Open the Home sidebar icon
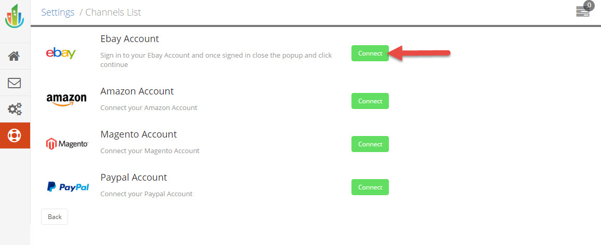The width and height of the screenshot is (601, 245). click(x=15, y=56)
